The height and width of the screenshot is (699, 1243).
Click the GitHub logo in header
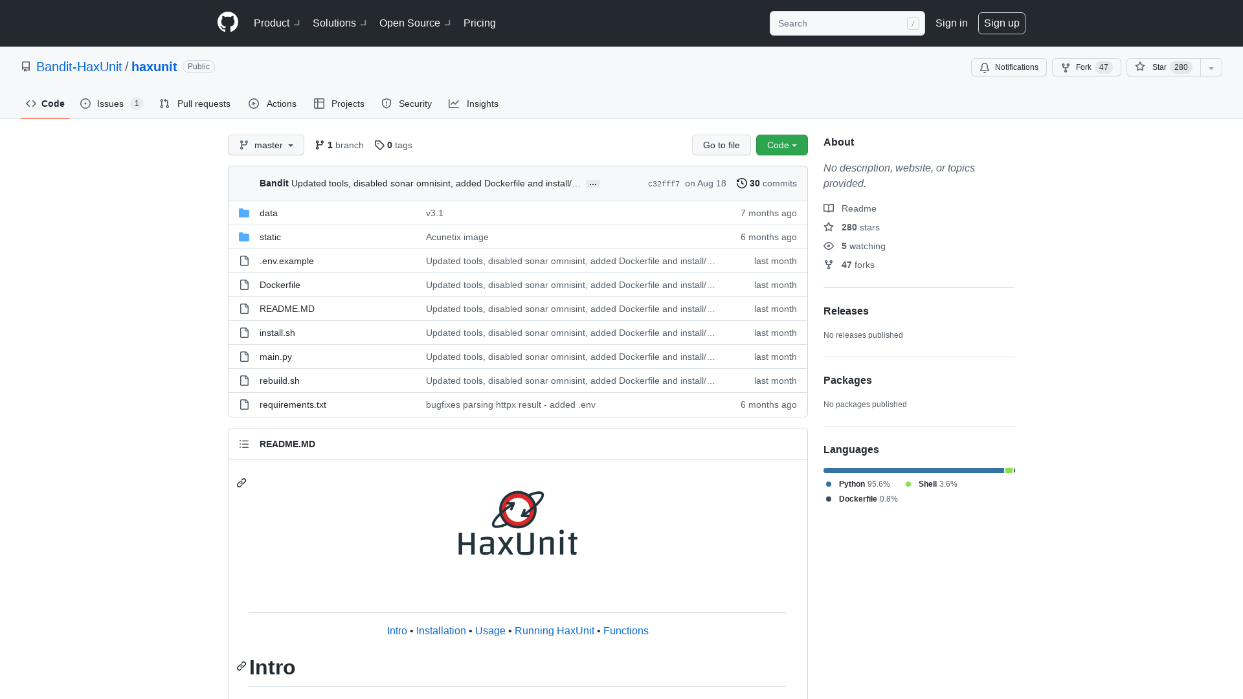228,23
